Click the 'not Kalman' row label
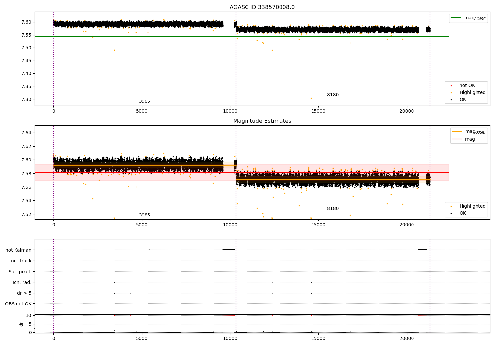This screenshot has height=346, width=495. coord(18,250)
